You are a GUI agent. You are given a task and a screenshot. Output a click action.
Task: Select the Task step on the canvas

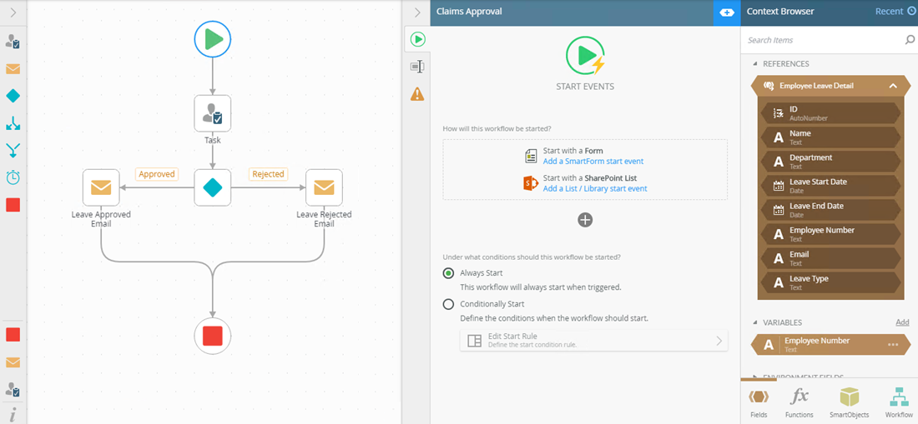[x=212, y=113]
